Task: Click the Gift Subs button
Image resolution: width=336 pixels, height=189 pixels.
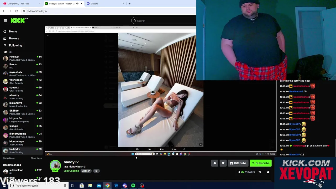Action: (x=238, y=163)
